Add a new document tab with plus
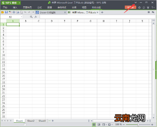The height and width of the screenshot is (127, 157). point(102,12)
